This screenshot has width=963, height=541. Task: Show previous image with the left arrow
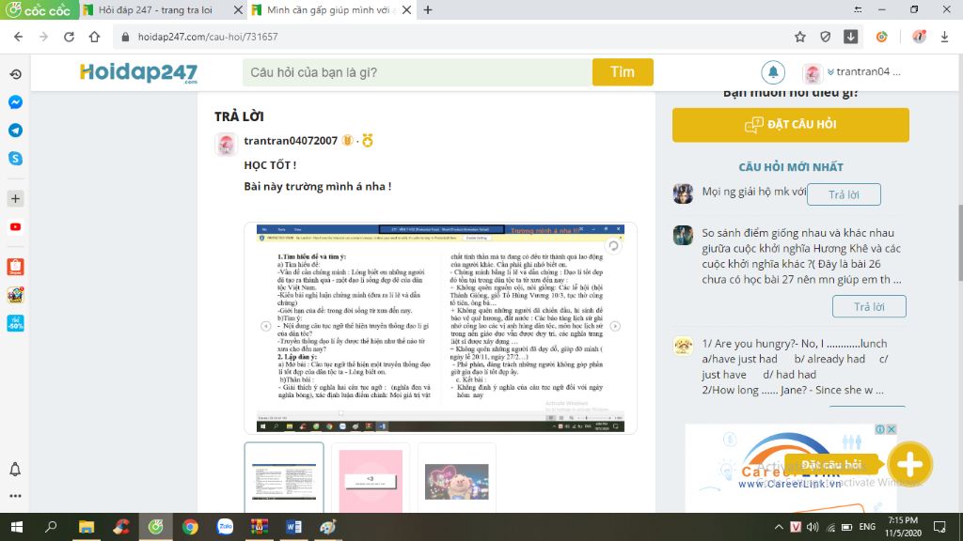tap(266, 326)
